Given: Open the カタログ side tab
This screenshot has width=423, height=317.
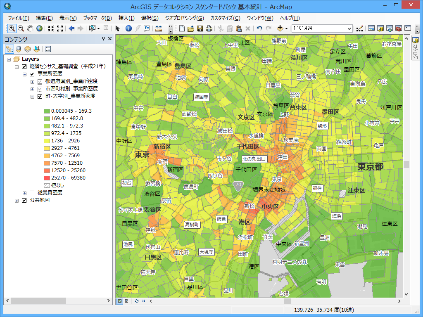Looking at the screenshot, I should click(415, 47).
